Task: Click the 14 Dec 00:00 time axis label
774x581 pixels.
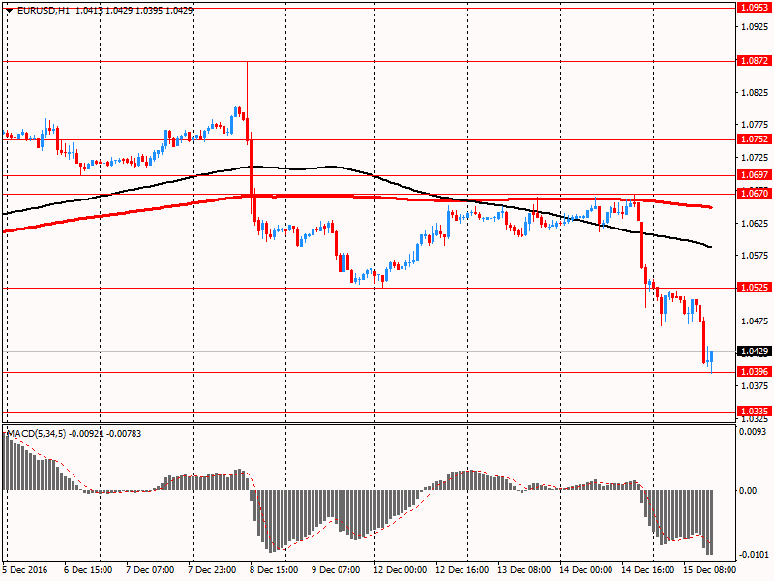Action: point(586,569)
